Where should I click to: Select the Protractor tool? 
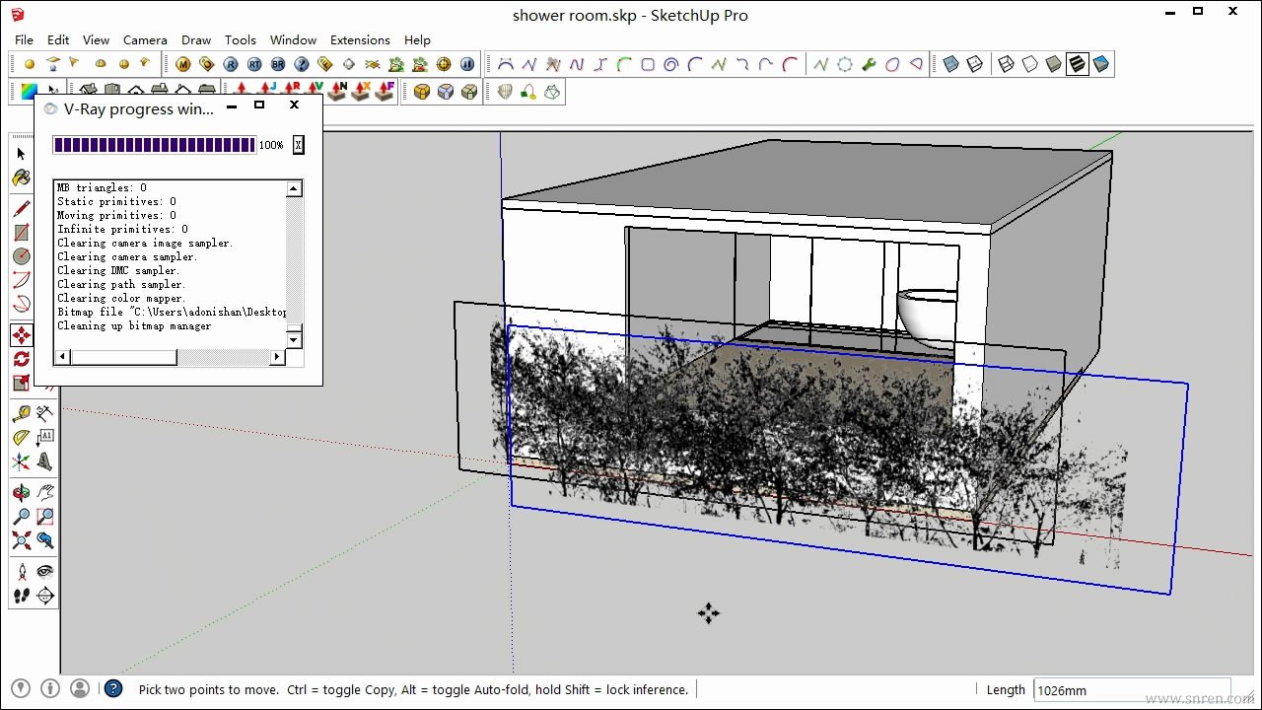(x=21, y=438)
